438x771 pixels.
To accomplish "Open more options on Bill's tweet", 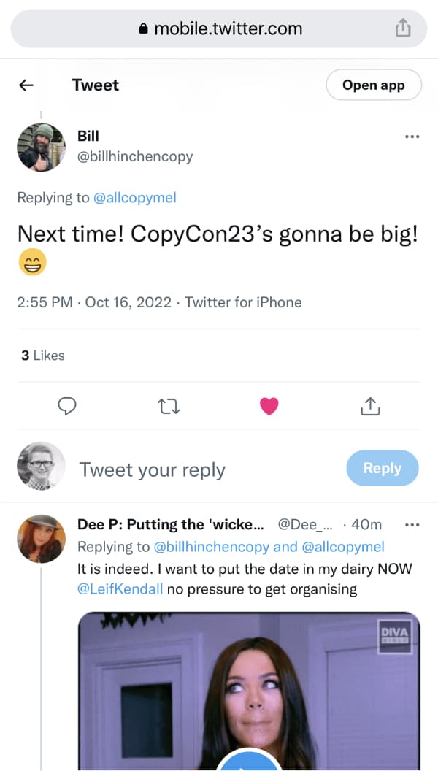I will tap(412, 137).
